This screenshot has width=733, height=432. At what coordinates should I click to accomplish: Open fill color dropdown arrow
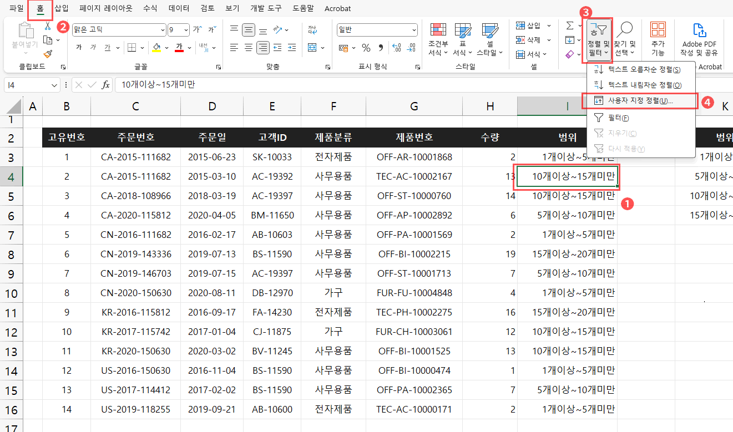click(x=166, y=48)
